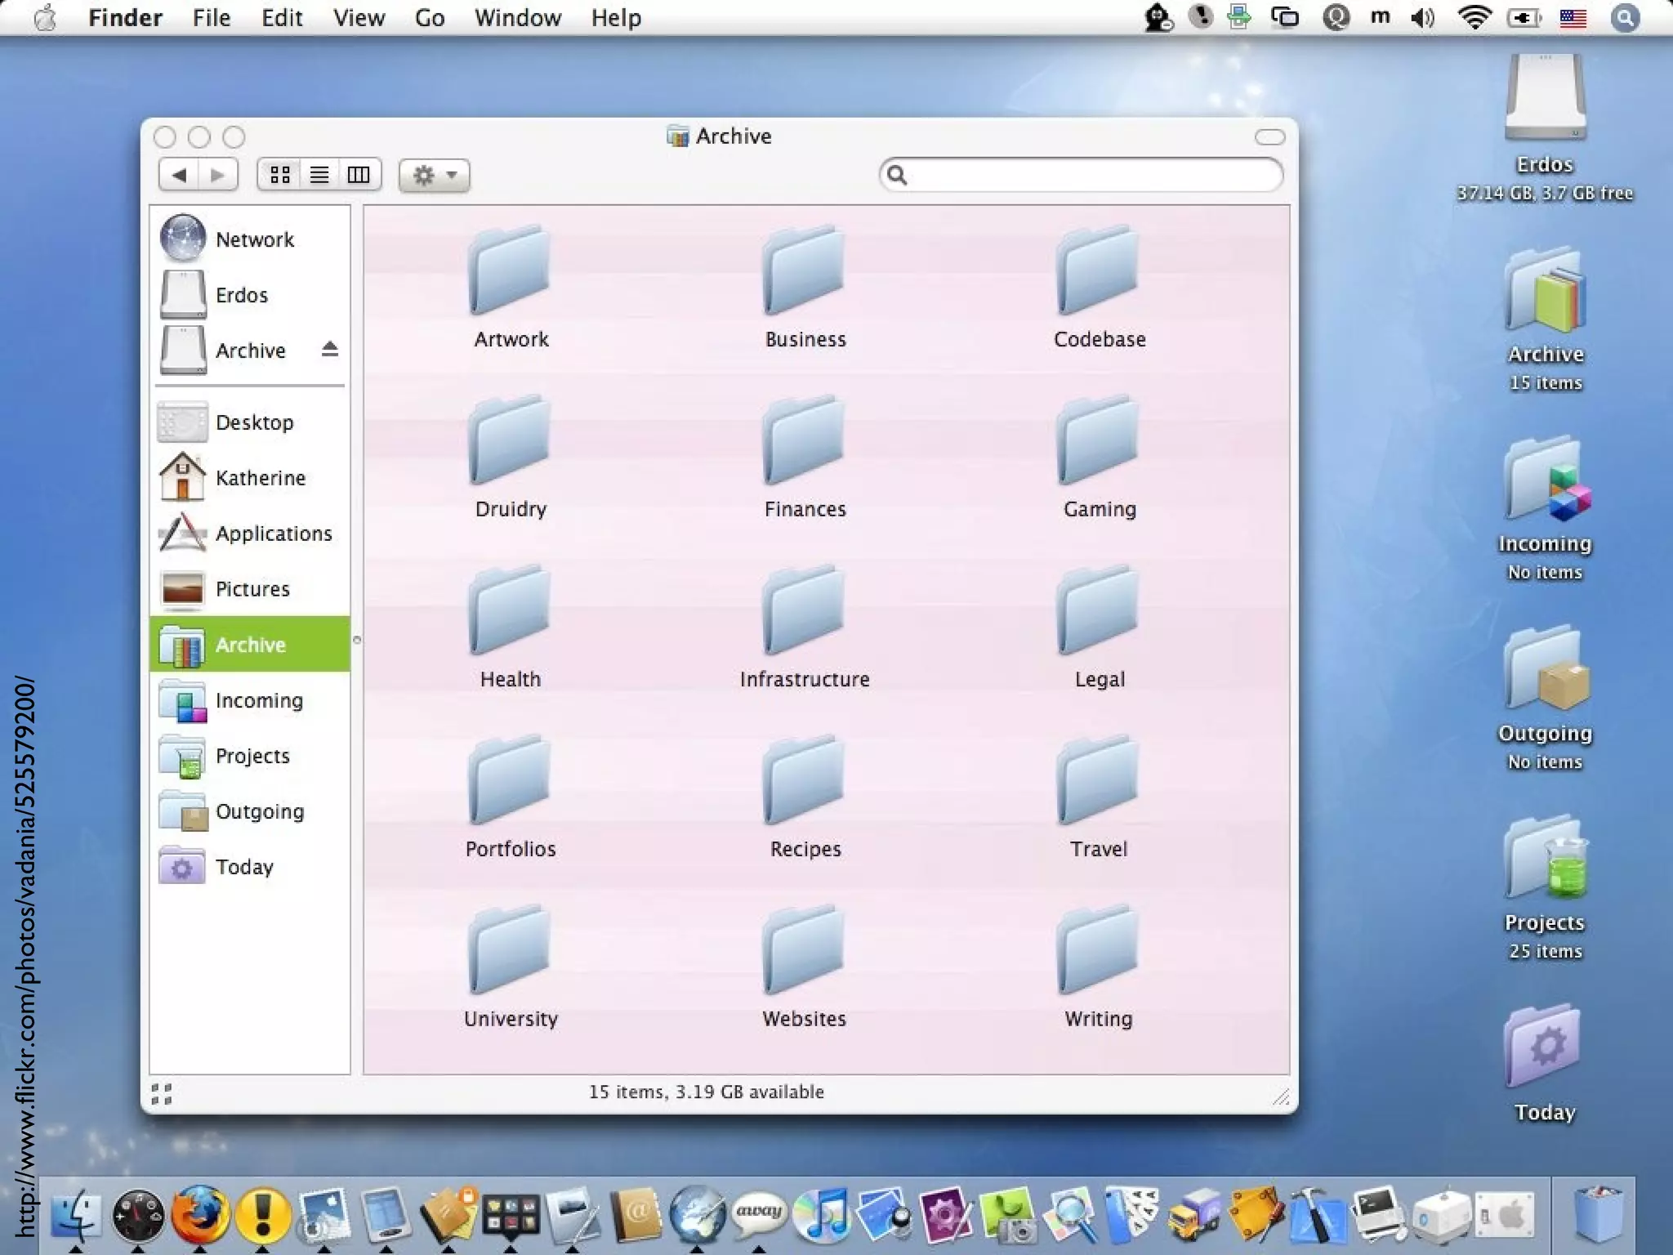Open the Druidry folder

pyautogui.click(x=511, y=442)
